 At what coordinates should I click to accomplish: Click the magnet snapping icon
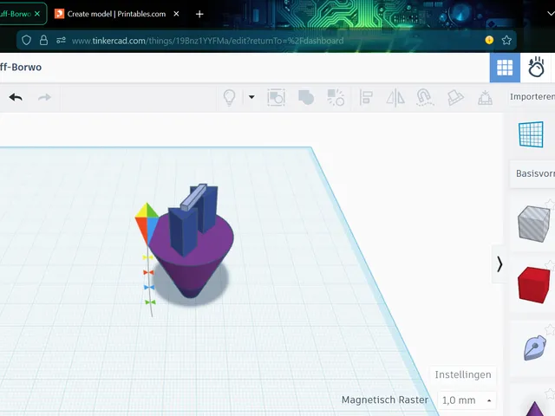click(425, 97)
